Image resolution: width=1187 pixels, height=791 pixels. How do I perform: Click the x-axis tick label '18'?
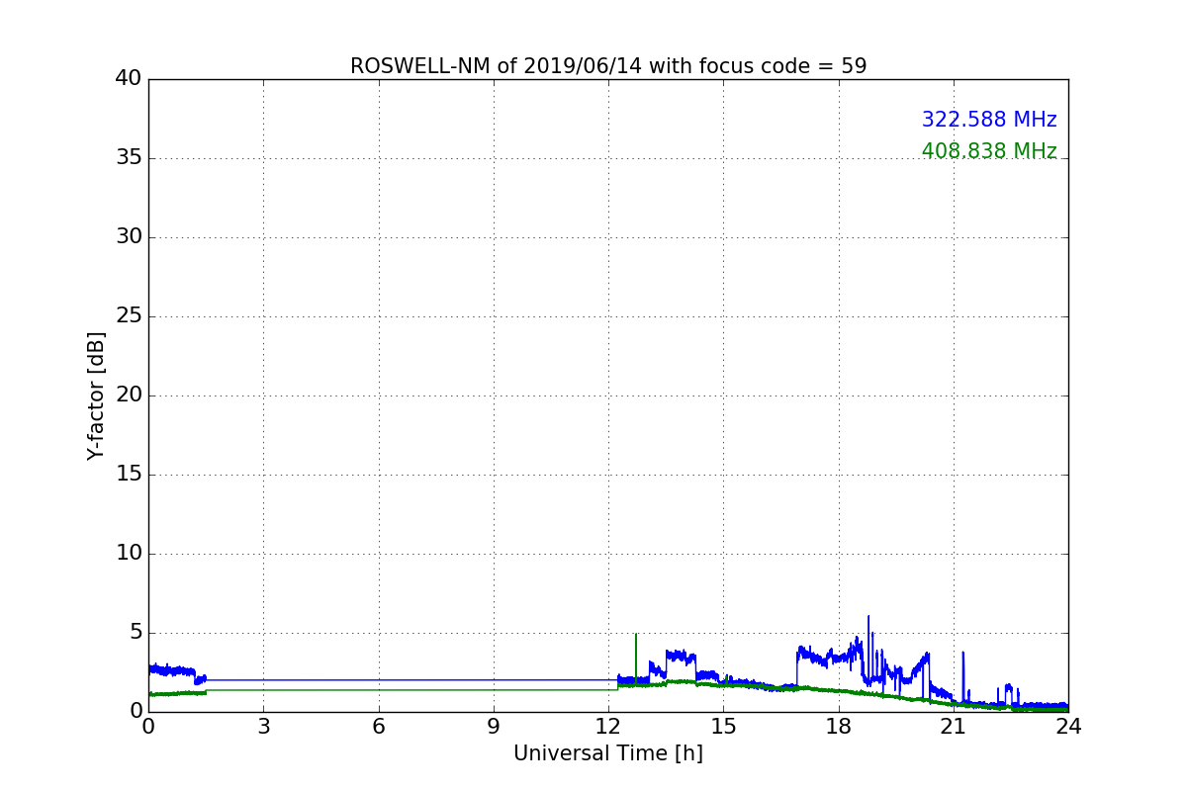coord(838,727)
